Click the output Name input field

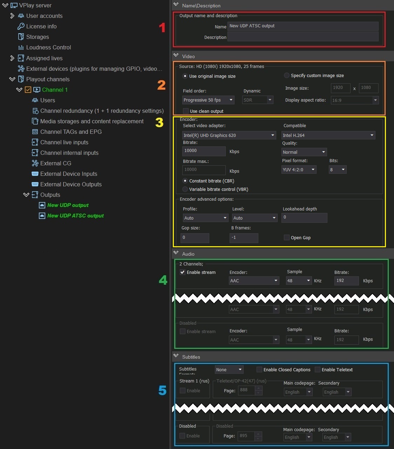[x=303, y=26]
